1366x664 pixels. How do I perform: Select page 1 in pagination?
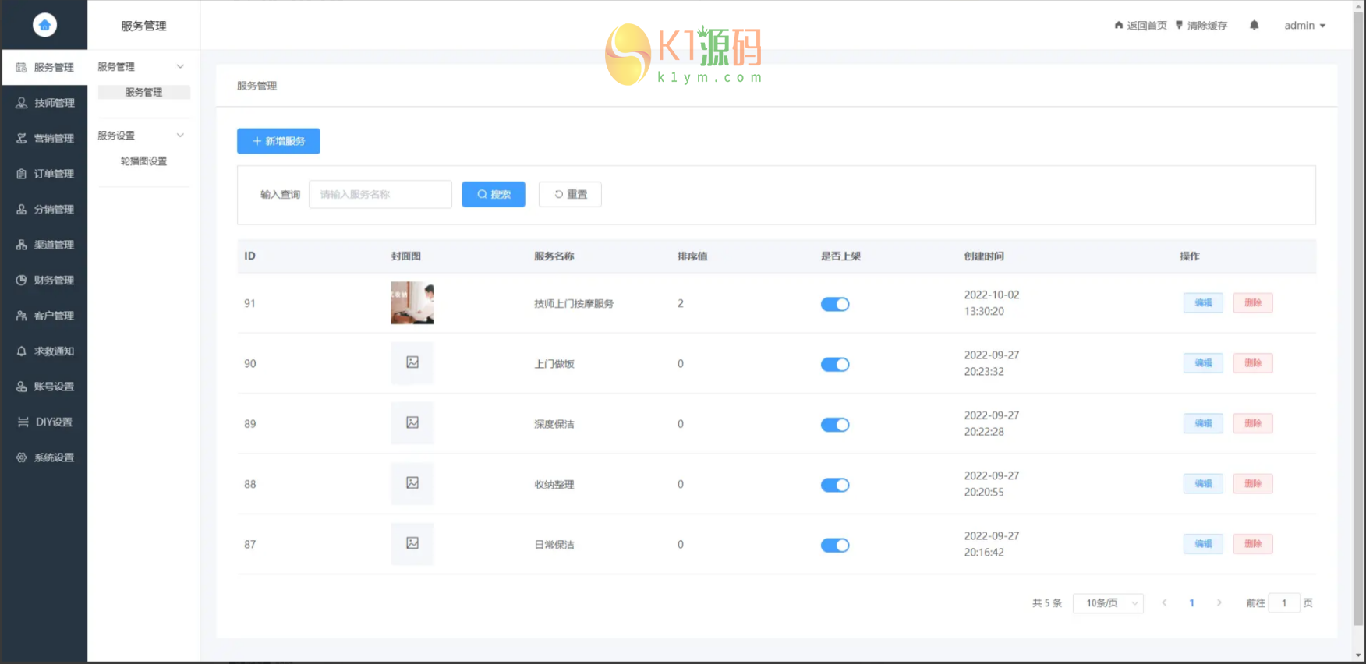pos(1191,603)
